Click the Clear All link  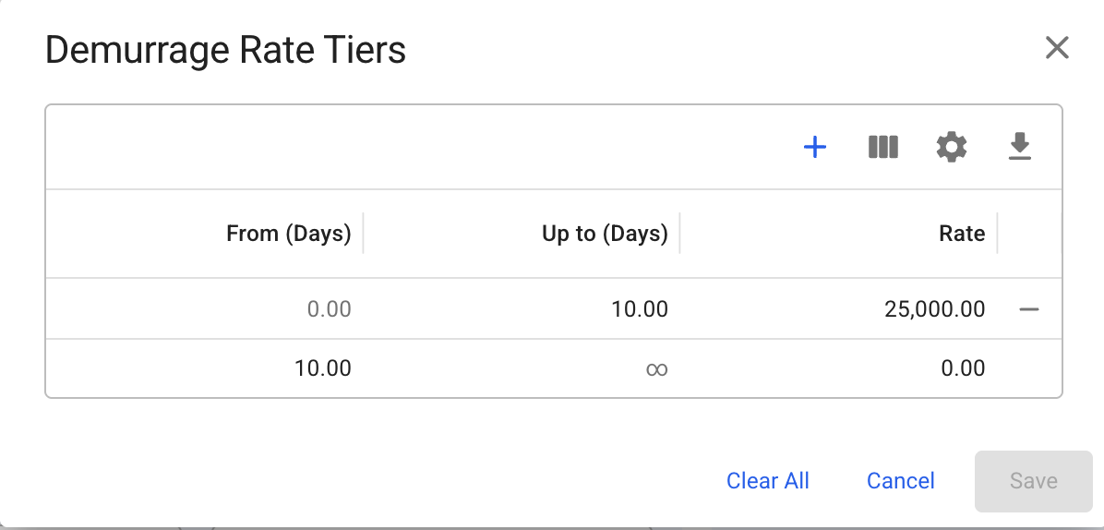point(768,481)
